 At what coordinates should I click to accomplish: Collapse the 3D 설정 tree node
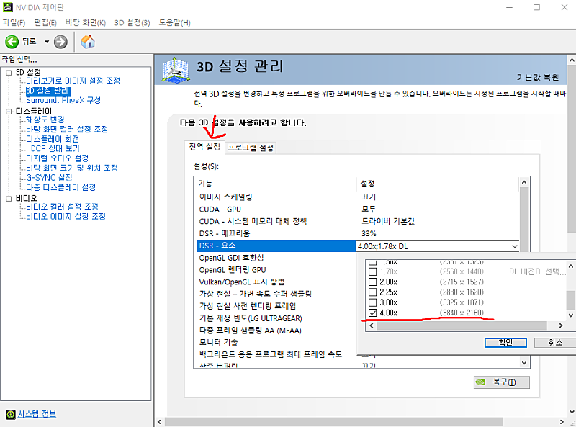point(9,73)
